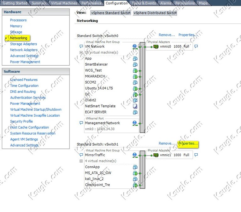241x212 pixels.
Task: Open Authentication Services
Action: (28, 98)
